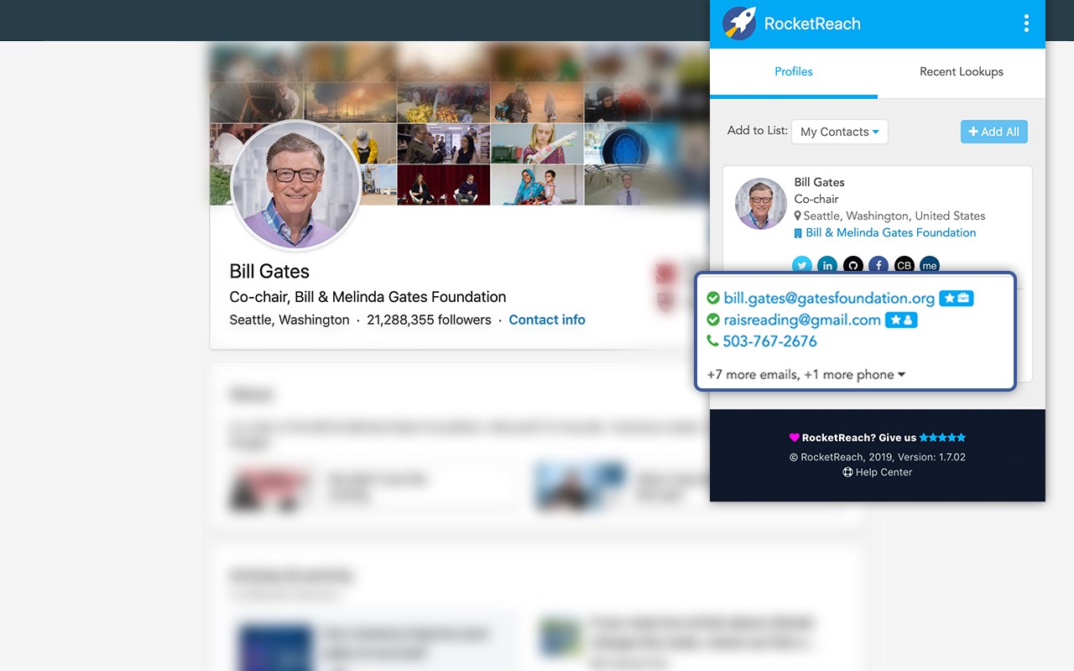Click the work email badge beside gatesfoundation.org

(x=957, y=298)
